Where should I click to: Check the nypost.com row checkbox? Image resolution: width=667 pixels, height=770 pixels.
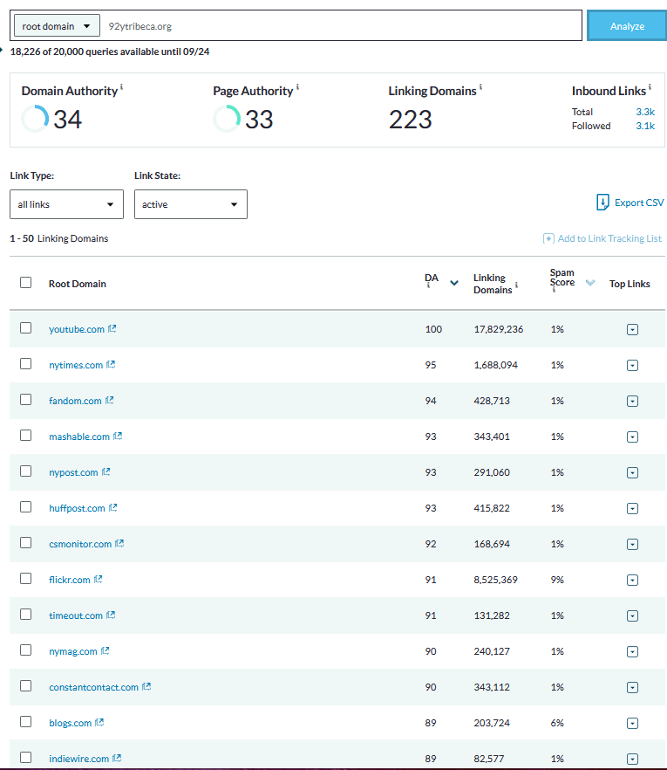pos(25,471)
